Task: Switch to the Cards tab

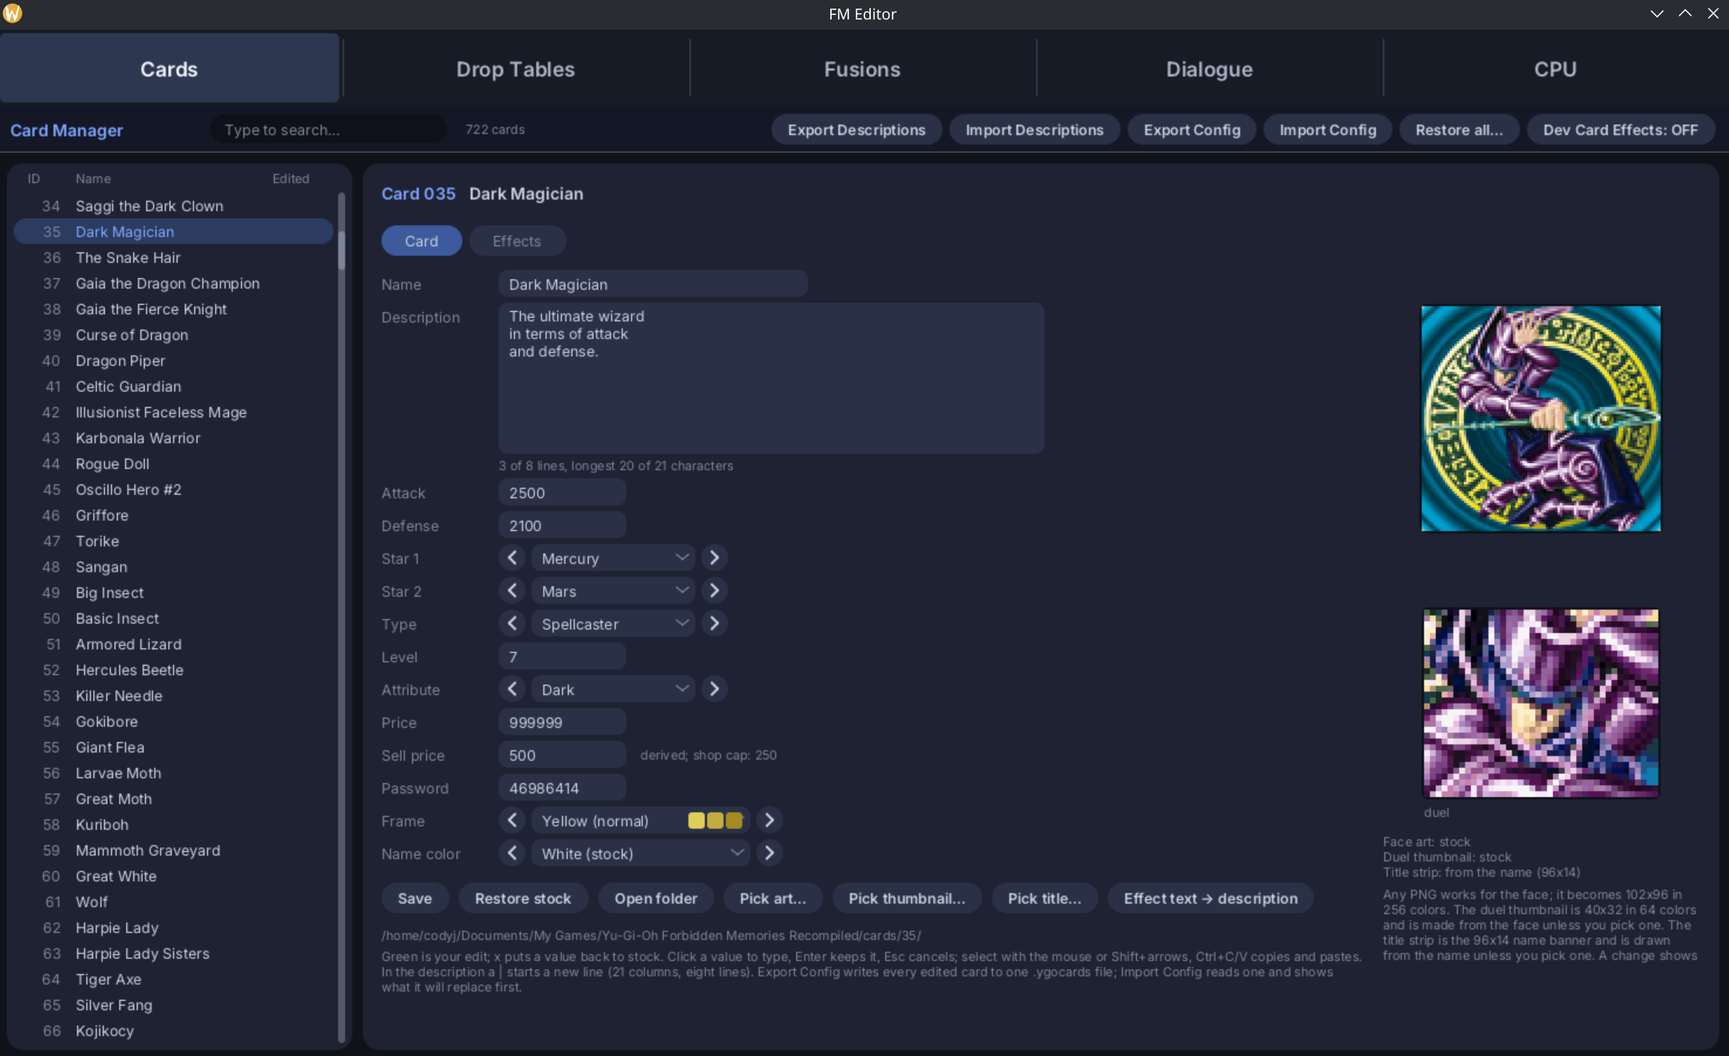Action: click(169, 69)
